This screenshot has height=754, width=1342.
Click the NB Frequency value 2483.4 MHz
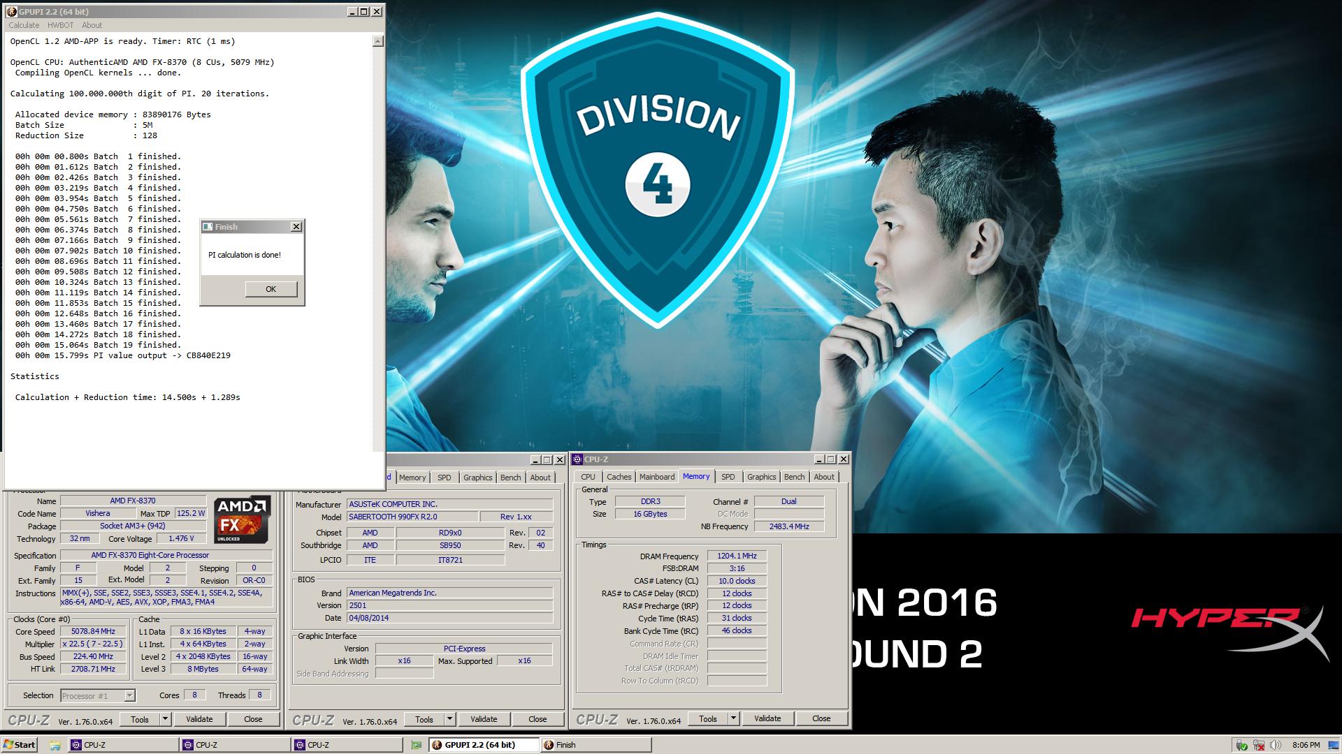pos(789,526)
